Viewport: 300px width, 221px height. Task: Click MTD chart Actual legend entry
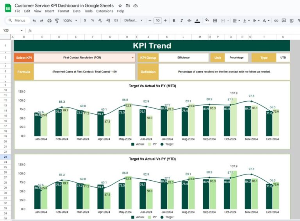pos(138,144)
